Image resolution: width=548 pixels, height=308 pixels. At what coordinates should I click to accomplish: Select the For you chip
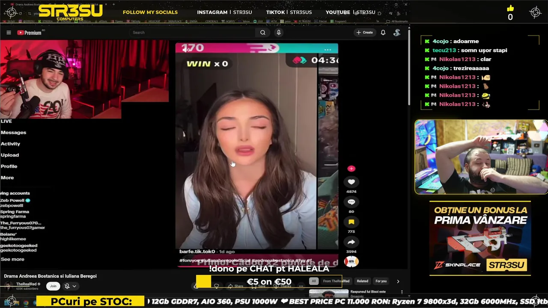381,281
